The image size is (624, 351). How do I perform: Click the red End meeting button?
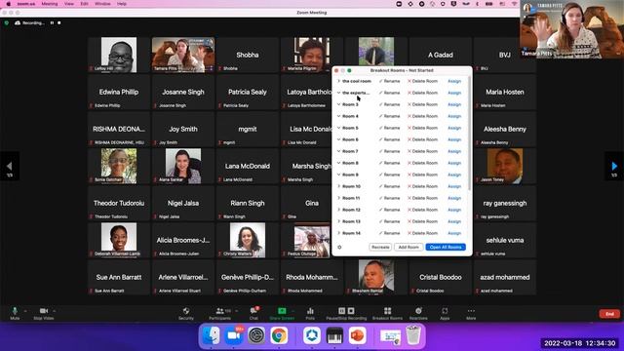609,314
